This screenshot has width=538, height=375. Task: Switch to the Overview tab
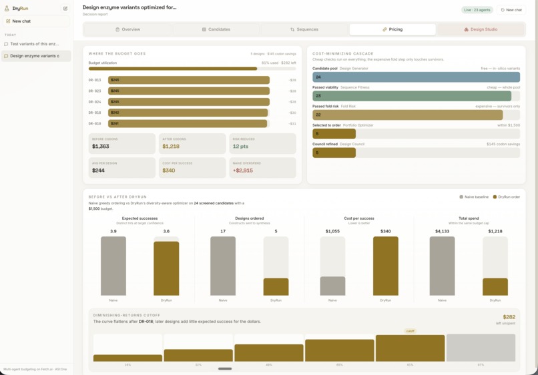point(127,29)
